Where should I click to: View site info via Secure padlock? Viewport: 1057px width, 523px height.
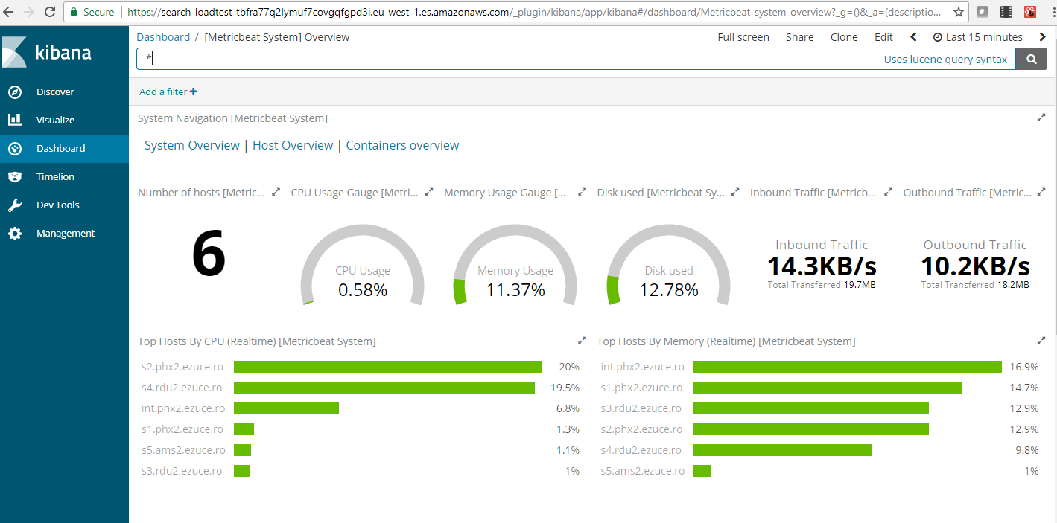click(92, 12)
